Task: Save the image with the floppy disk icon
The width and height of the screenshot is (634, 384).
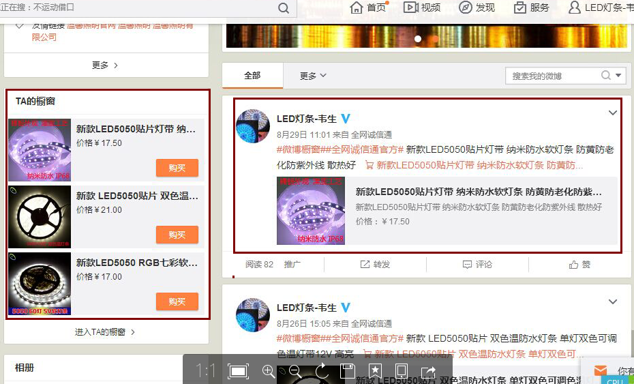Action: click(348, 371)
